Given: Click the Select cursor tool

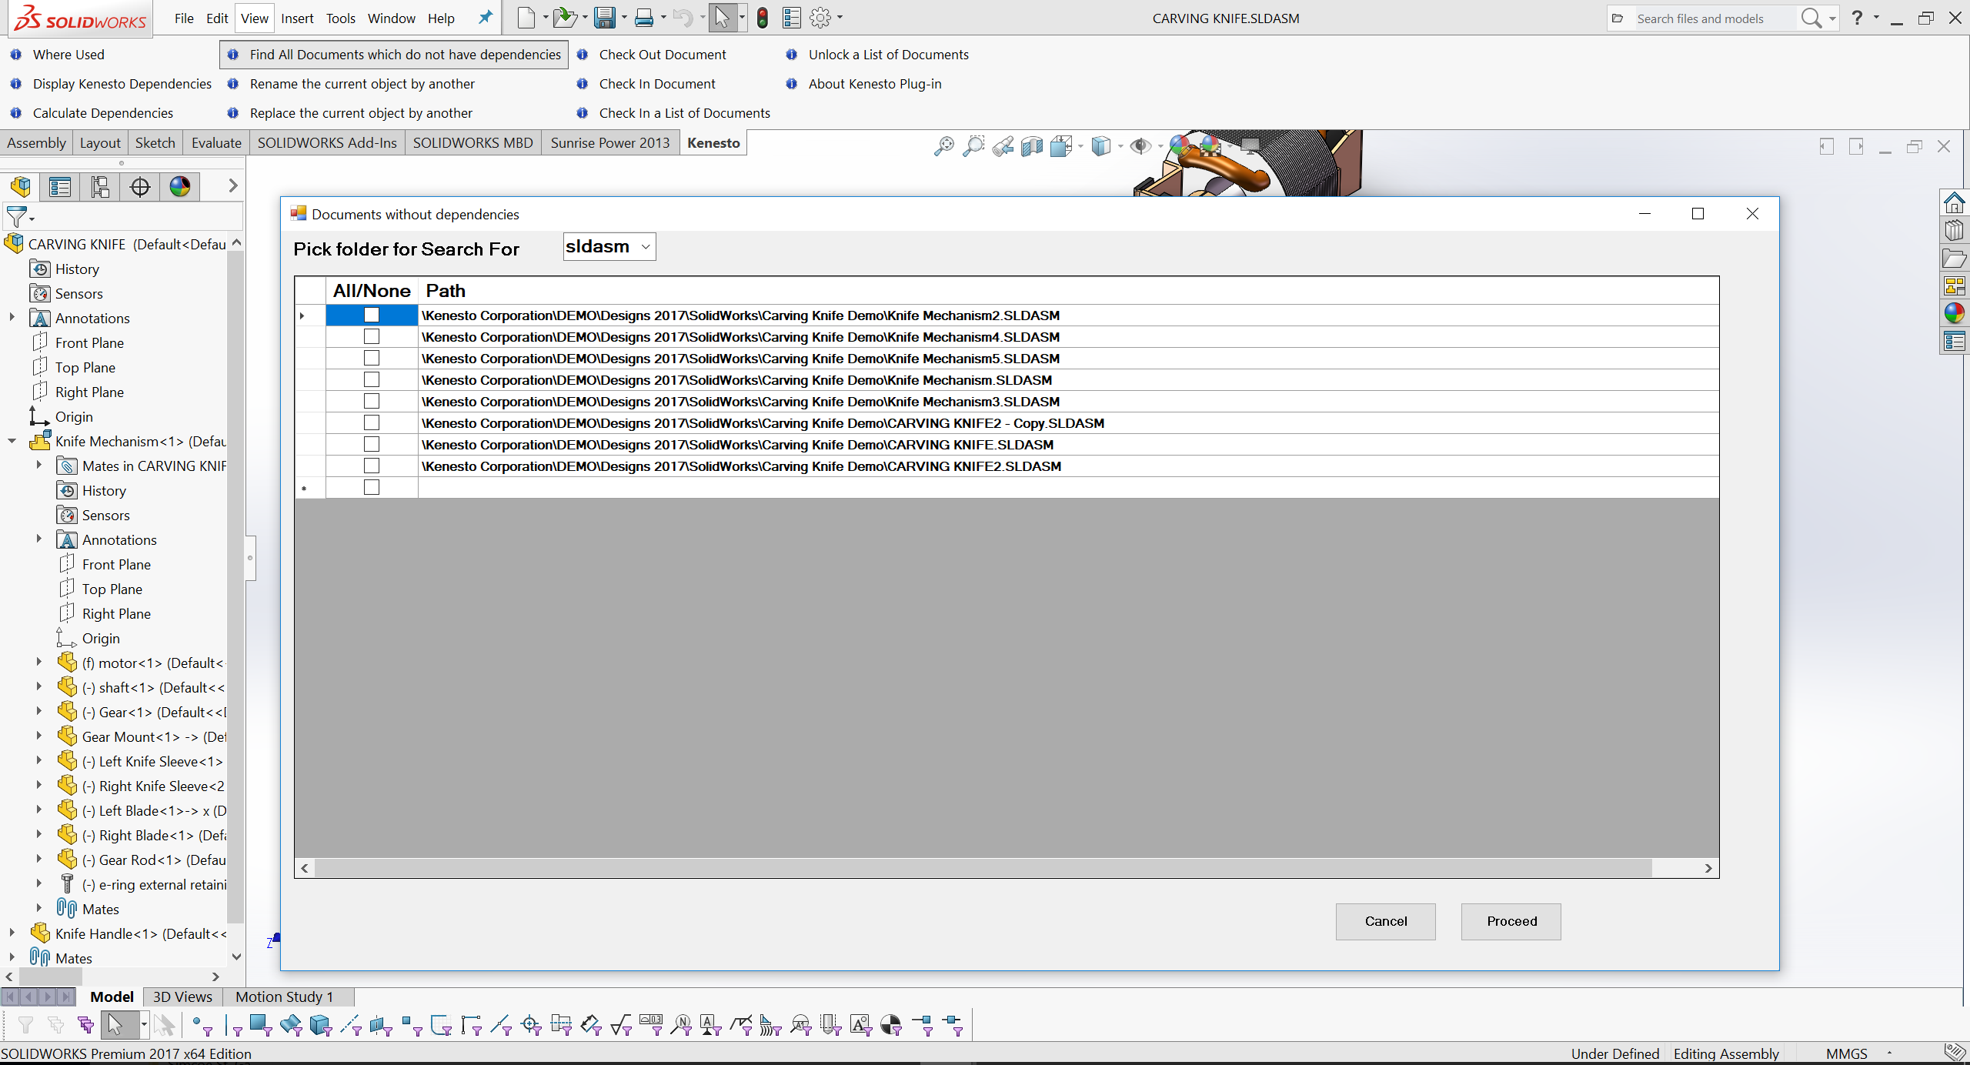Looking at the screenshot, I should [x=722, y=18].
